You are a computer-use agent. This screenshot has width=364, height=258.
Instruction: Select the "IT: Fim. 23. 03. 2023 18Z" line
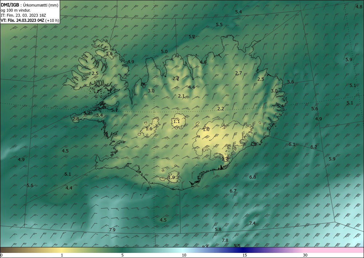point(23,15)
